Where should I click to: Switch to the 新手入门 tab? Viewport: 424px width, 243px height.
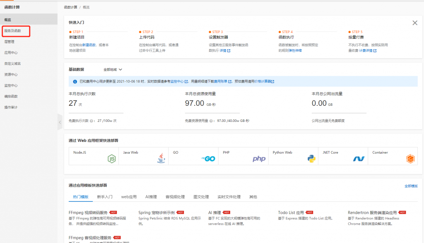(105, 197)
